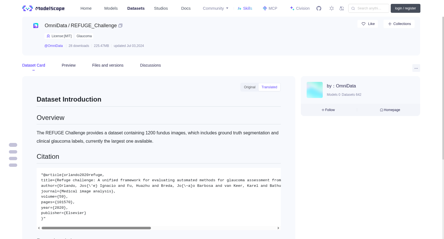Open the Docs page
The image size is (444, 239).
(186, 8)
